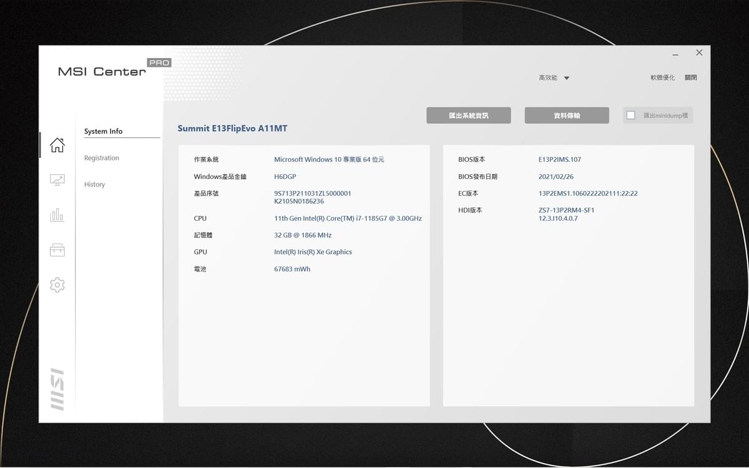The image size is (749, 468).
Task: Open the toolbox icon in sidebar
Action: pyautogui.click(x=57, y=250)
